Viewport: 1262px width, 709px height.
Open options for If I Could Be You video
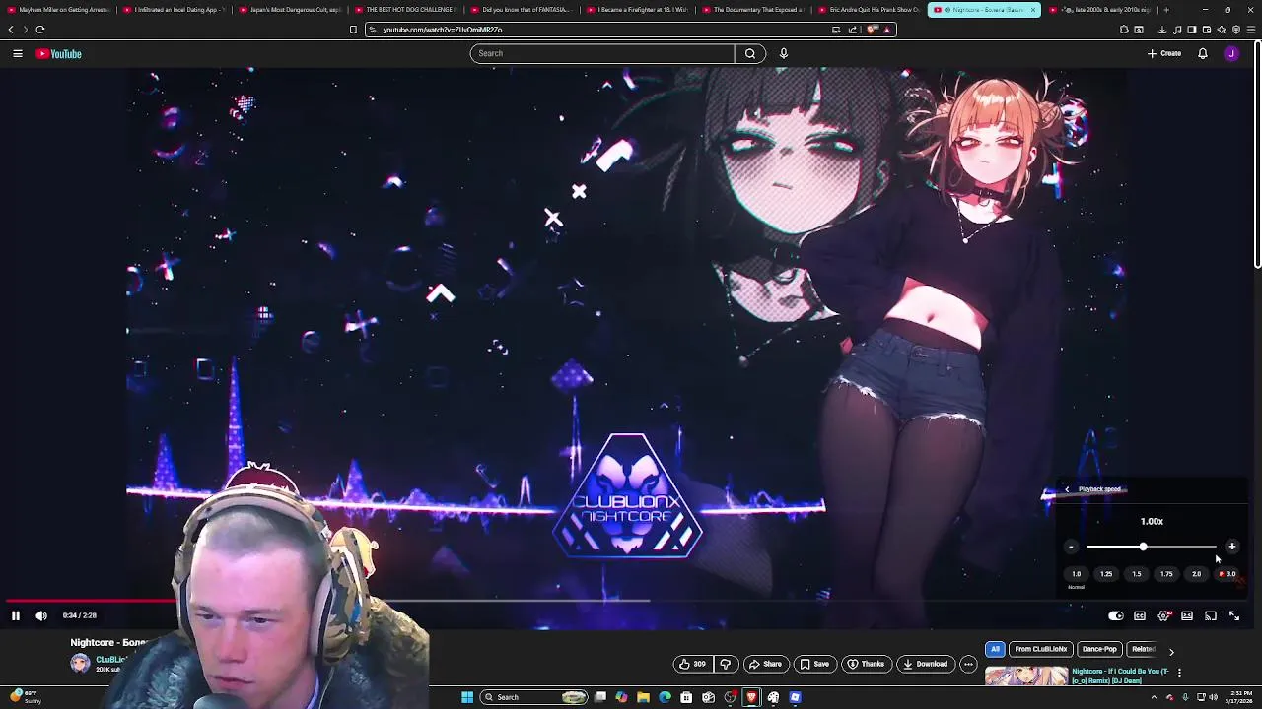point(1179,673)
